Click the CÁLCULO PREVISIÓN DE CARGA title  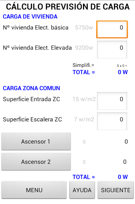coord(68,7)
